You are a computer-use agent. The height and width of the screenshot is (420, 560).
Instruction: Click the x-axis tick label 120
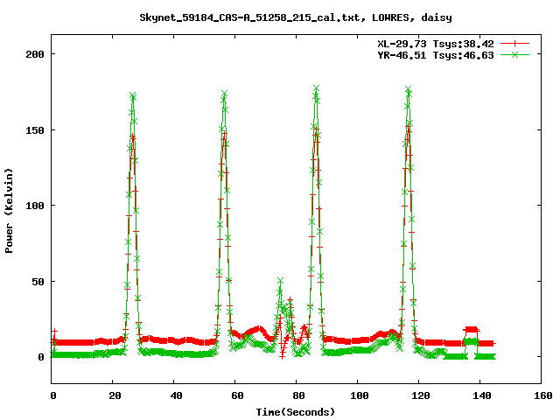click(x=421, y=395)
